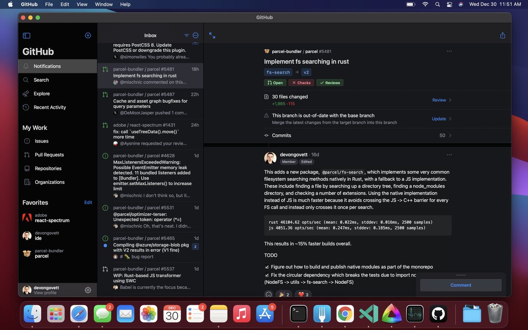
Task: Open devongovett ide favorite
Action: pyautogui.click(x=58, y=236)
